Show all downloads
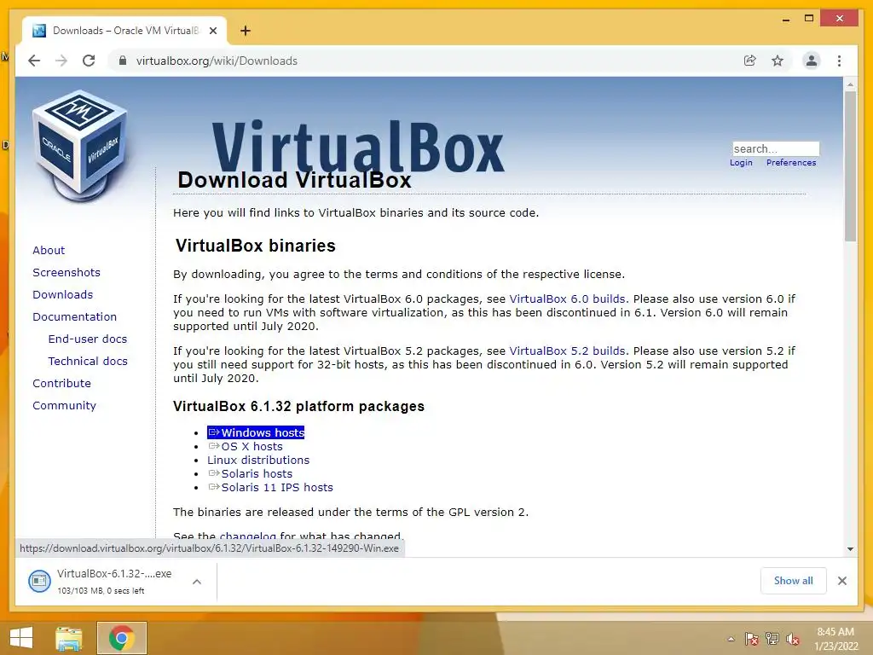Screen dimensions: 873x655 (794, 581)
